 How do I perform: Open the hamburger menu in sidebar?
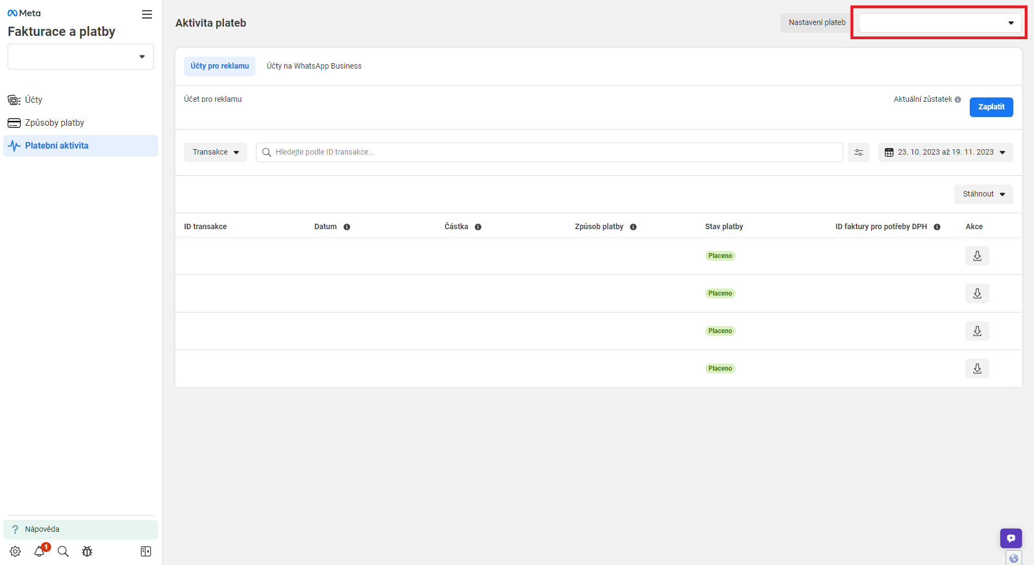(x=147, y=15)
